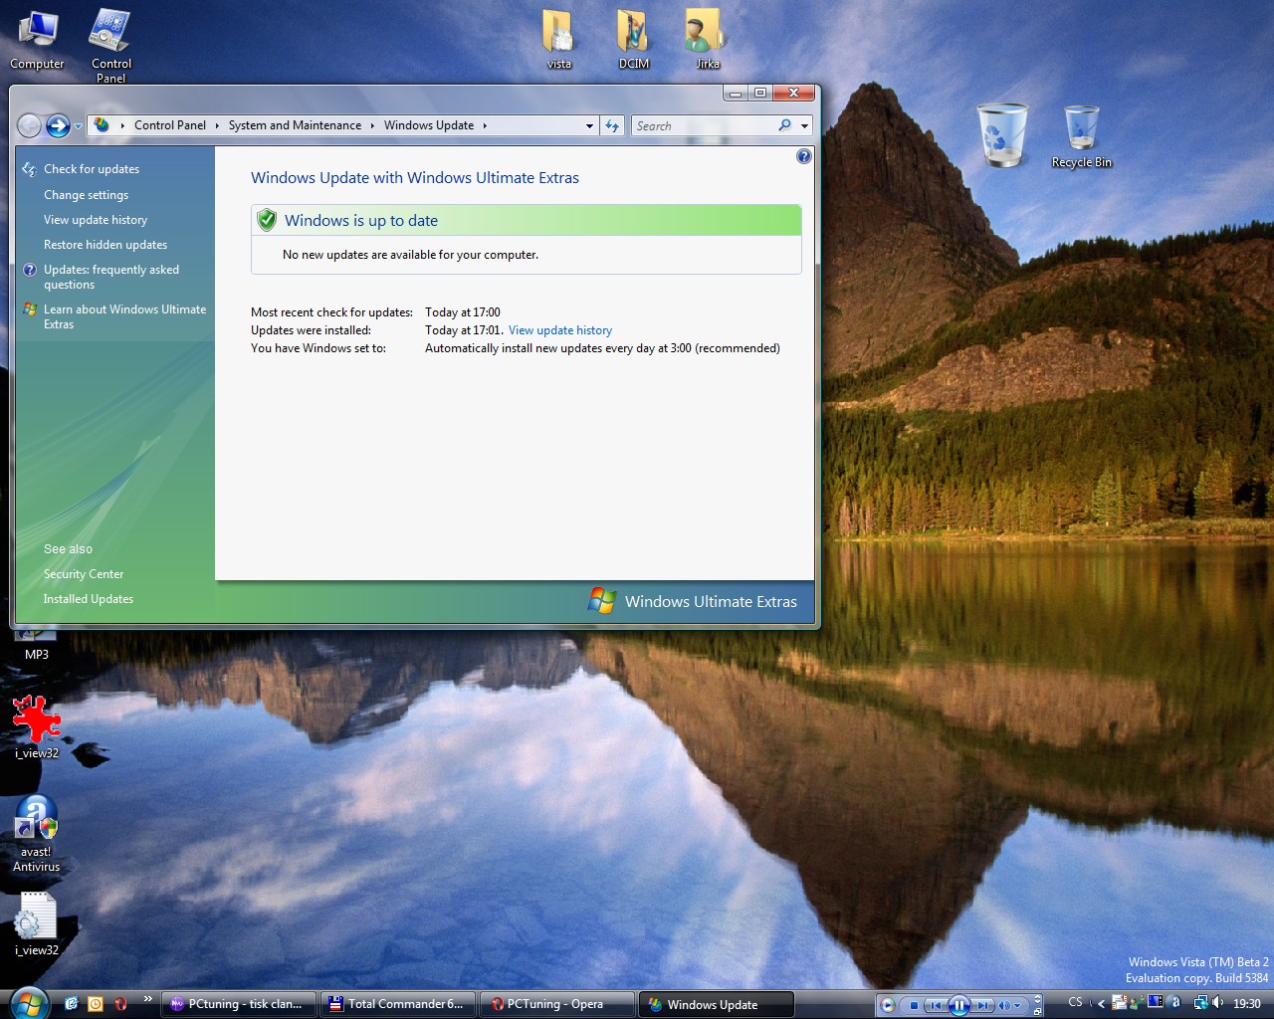The height and width of the screenshot is (1019, 1274).
Task: Switch to PCTuning - Opera taskbar item
Action: coord(557,1004)
